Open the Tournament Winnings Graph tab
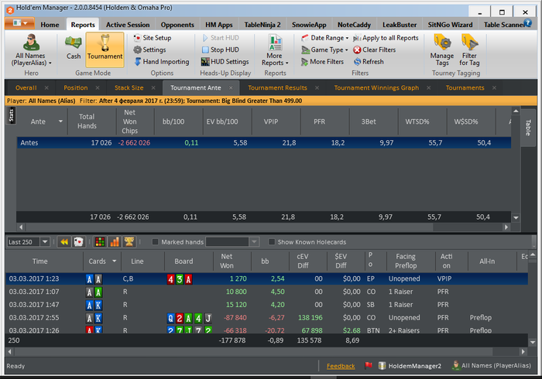This screenshot has height=379, width=542. [x=376, y=87]
